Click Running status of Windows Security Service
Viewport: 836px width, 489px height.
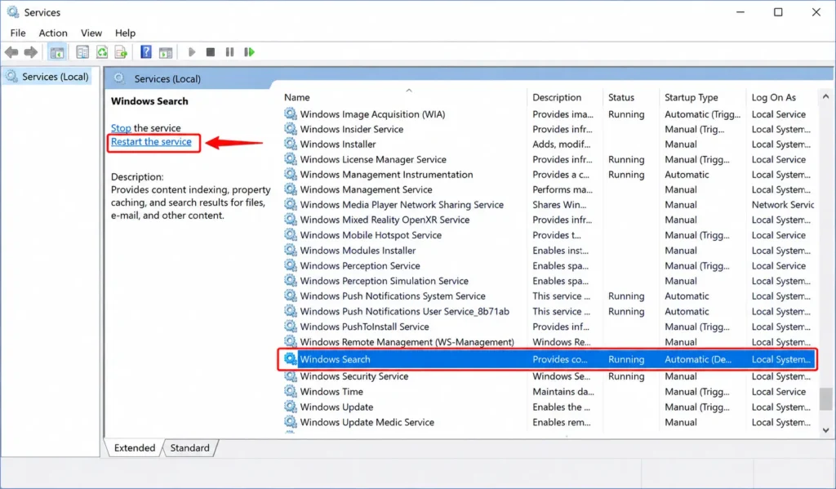click(626, 376)
